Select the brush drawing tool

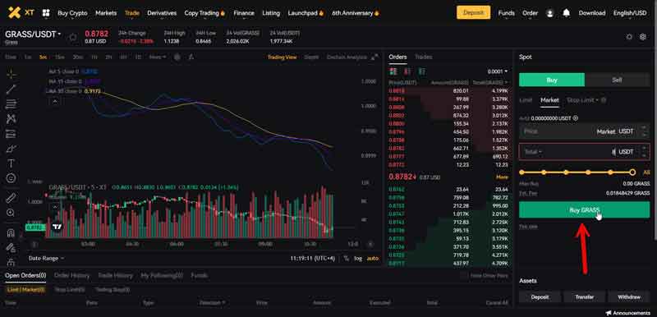(11, 149)
